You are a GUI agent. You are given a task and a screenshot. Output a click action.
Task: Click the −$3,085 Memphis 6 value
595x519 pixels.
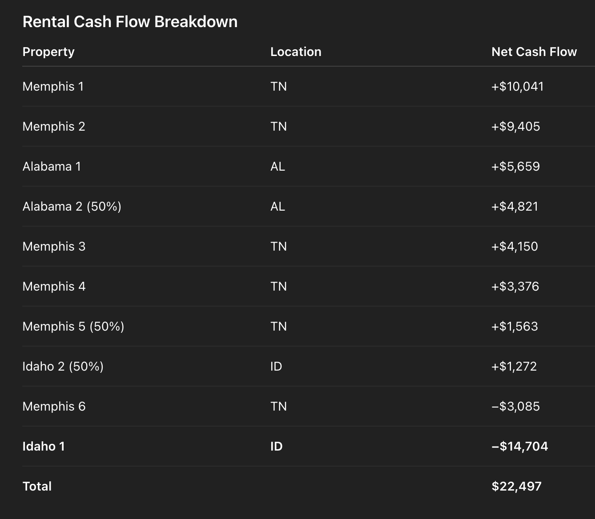point(515,407)
